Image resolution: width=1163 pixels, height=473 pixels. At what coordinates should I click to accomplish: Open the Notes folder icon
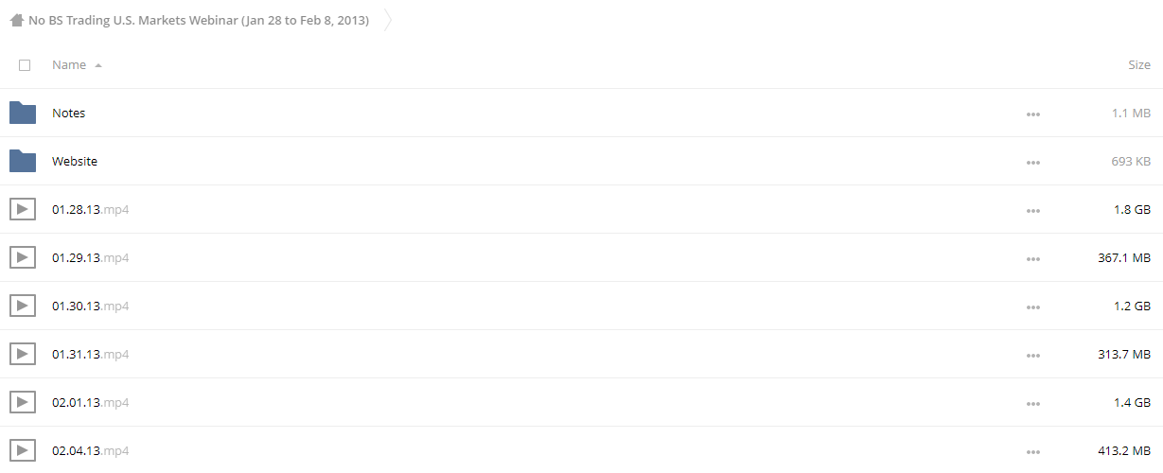tap(23, 113)
